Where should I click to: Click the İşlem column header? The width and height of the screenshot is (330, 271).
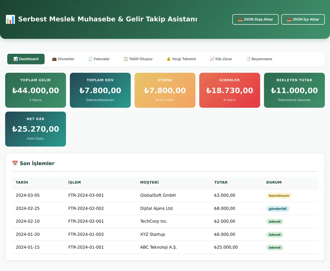click(x=75, y=182)
